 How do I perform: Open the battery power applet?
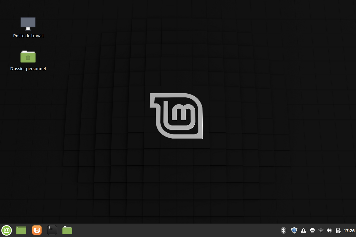click(338, 230)
